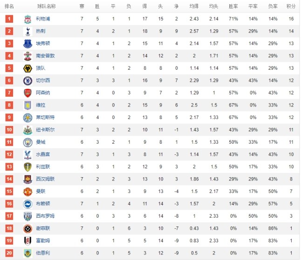Viewport: 301px width, 260px height.
Task: Click the Everton (埃弗顿) club badge
Action: point(27,44)
